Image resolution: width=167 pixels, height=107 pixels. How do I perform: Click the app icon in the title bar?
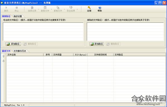2,3
